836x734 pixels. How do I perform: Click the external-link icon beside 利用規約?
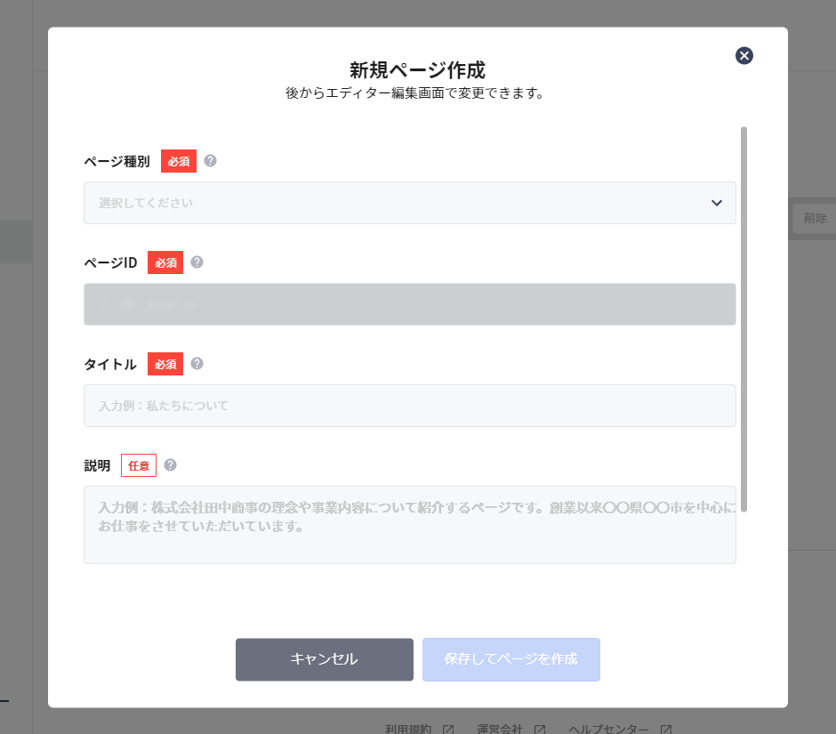[x=448, y=730]
